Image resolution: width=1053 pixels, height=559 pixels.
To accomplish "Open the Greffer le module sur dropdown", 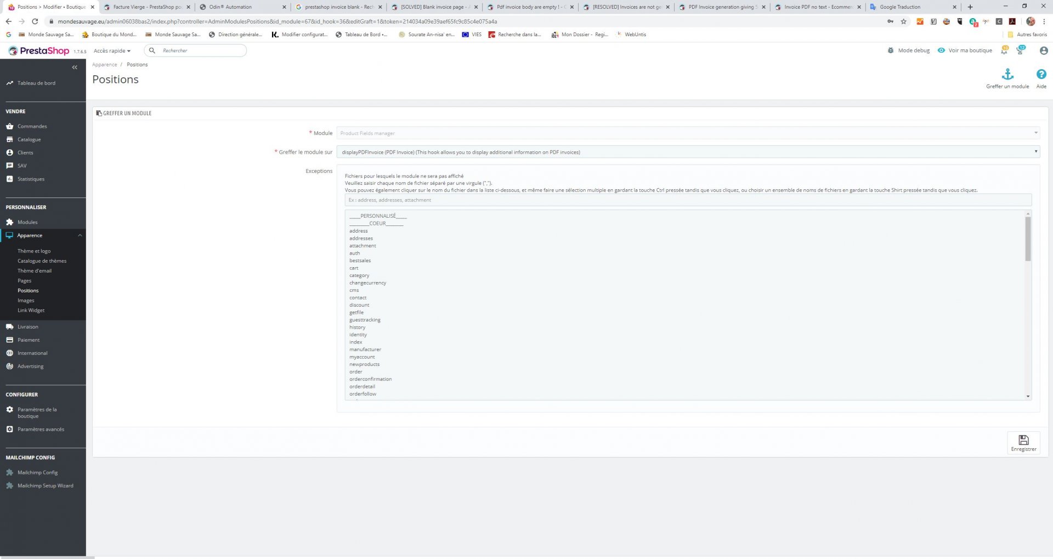I will click(x=688, y=152).
